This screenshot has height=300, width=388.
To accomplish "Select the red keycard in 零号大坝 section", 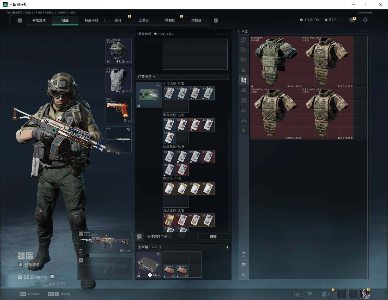I will point(195,125).
